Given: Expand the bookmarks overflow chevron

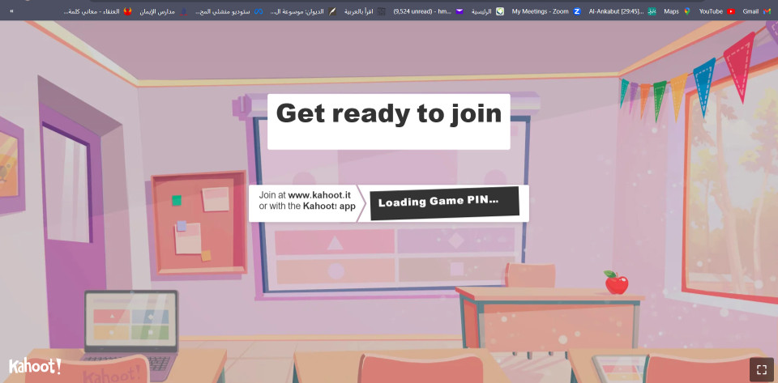Looking at the screenshot, I should tap(11, 11).
